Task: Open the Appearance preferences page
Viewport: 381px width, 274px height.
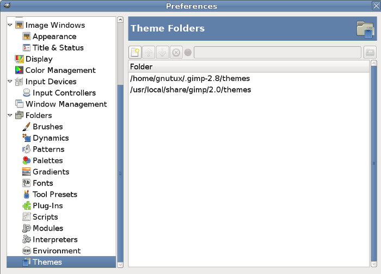Action: click(54, 36)
